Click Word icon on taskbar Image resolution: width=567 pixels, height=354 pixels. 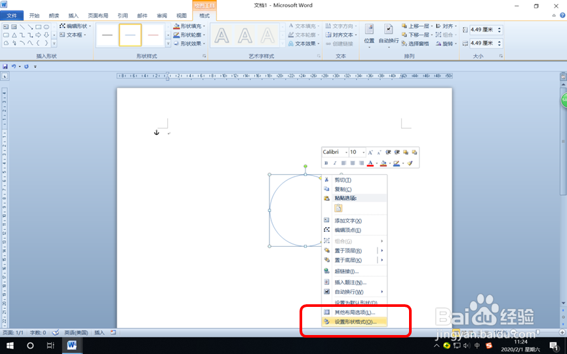click(71, 345)
